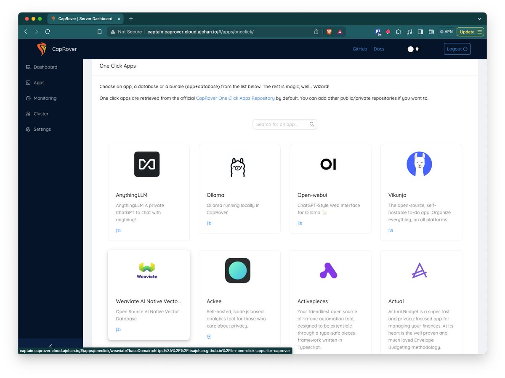This screenshot has width=505, height=378.
Task: Open the Weaviate AI Native Vector title
Action: pyautogui.click(x=149, y=301)
